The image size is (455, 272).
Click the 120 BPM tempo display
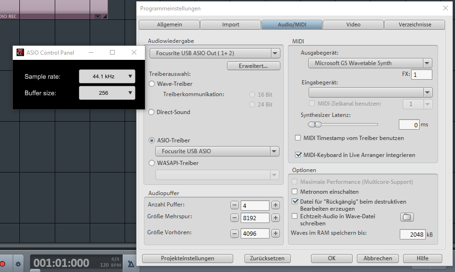pos(110,265)
